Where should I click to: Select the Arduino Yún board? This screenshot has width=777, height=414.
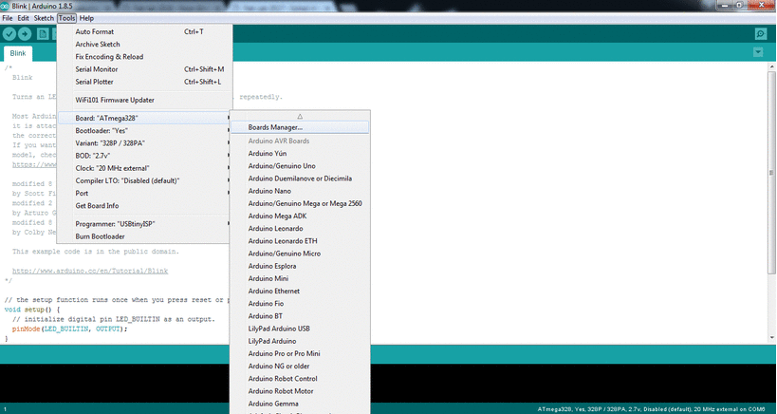coord(300,153)
